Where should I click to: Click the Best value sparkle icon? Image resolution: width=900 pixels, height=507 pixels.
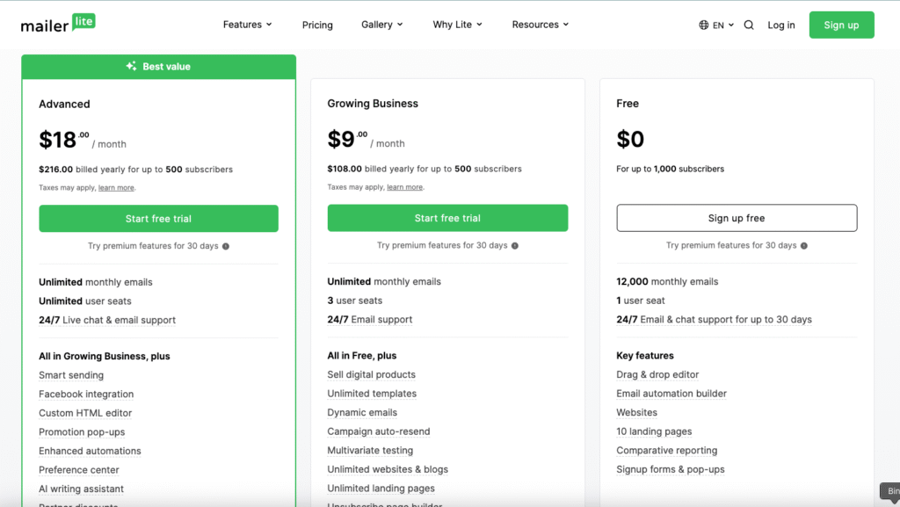[x=132, y=66]
